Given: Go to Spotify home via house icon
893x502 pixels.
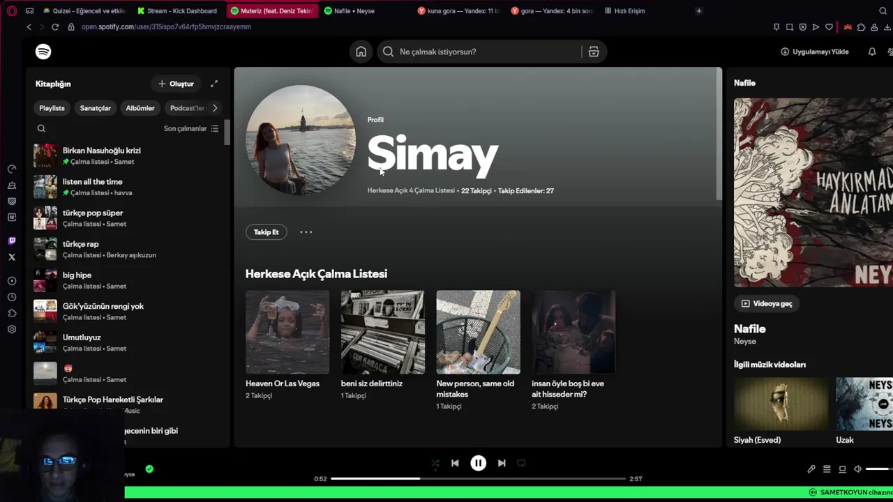Looking at the screenshot, I should (x=361, y=52).
